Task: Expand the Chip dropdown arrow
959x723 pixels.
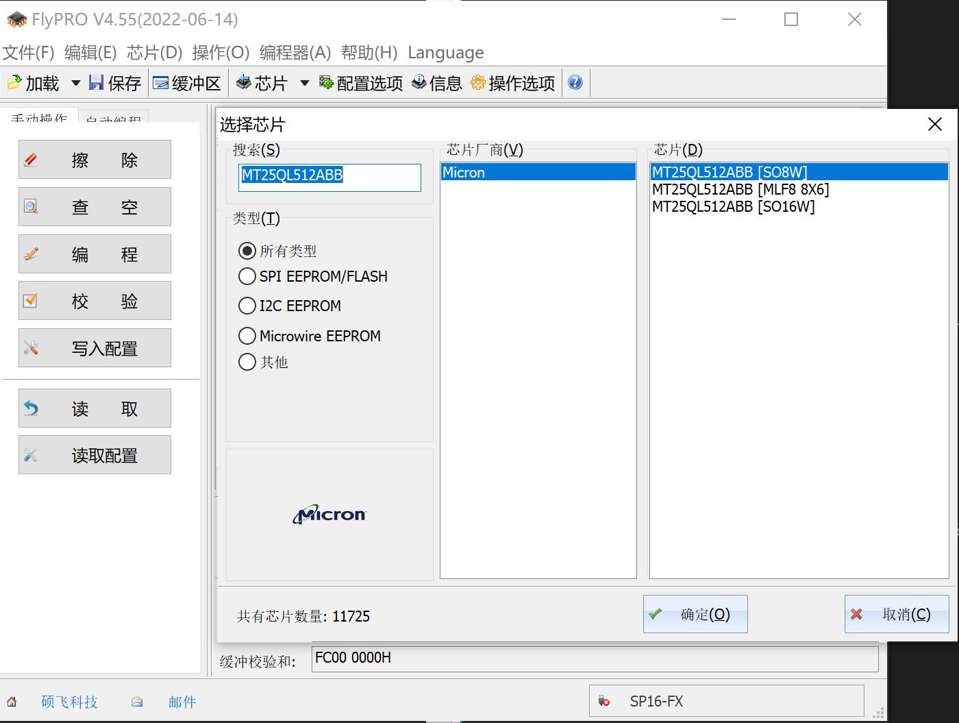Action: coord(305,83)
